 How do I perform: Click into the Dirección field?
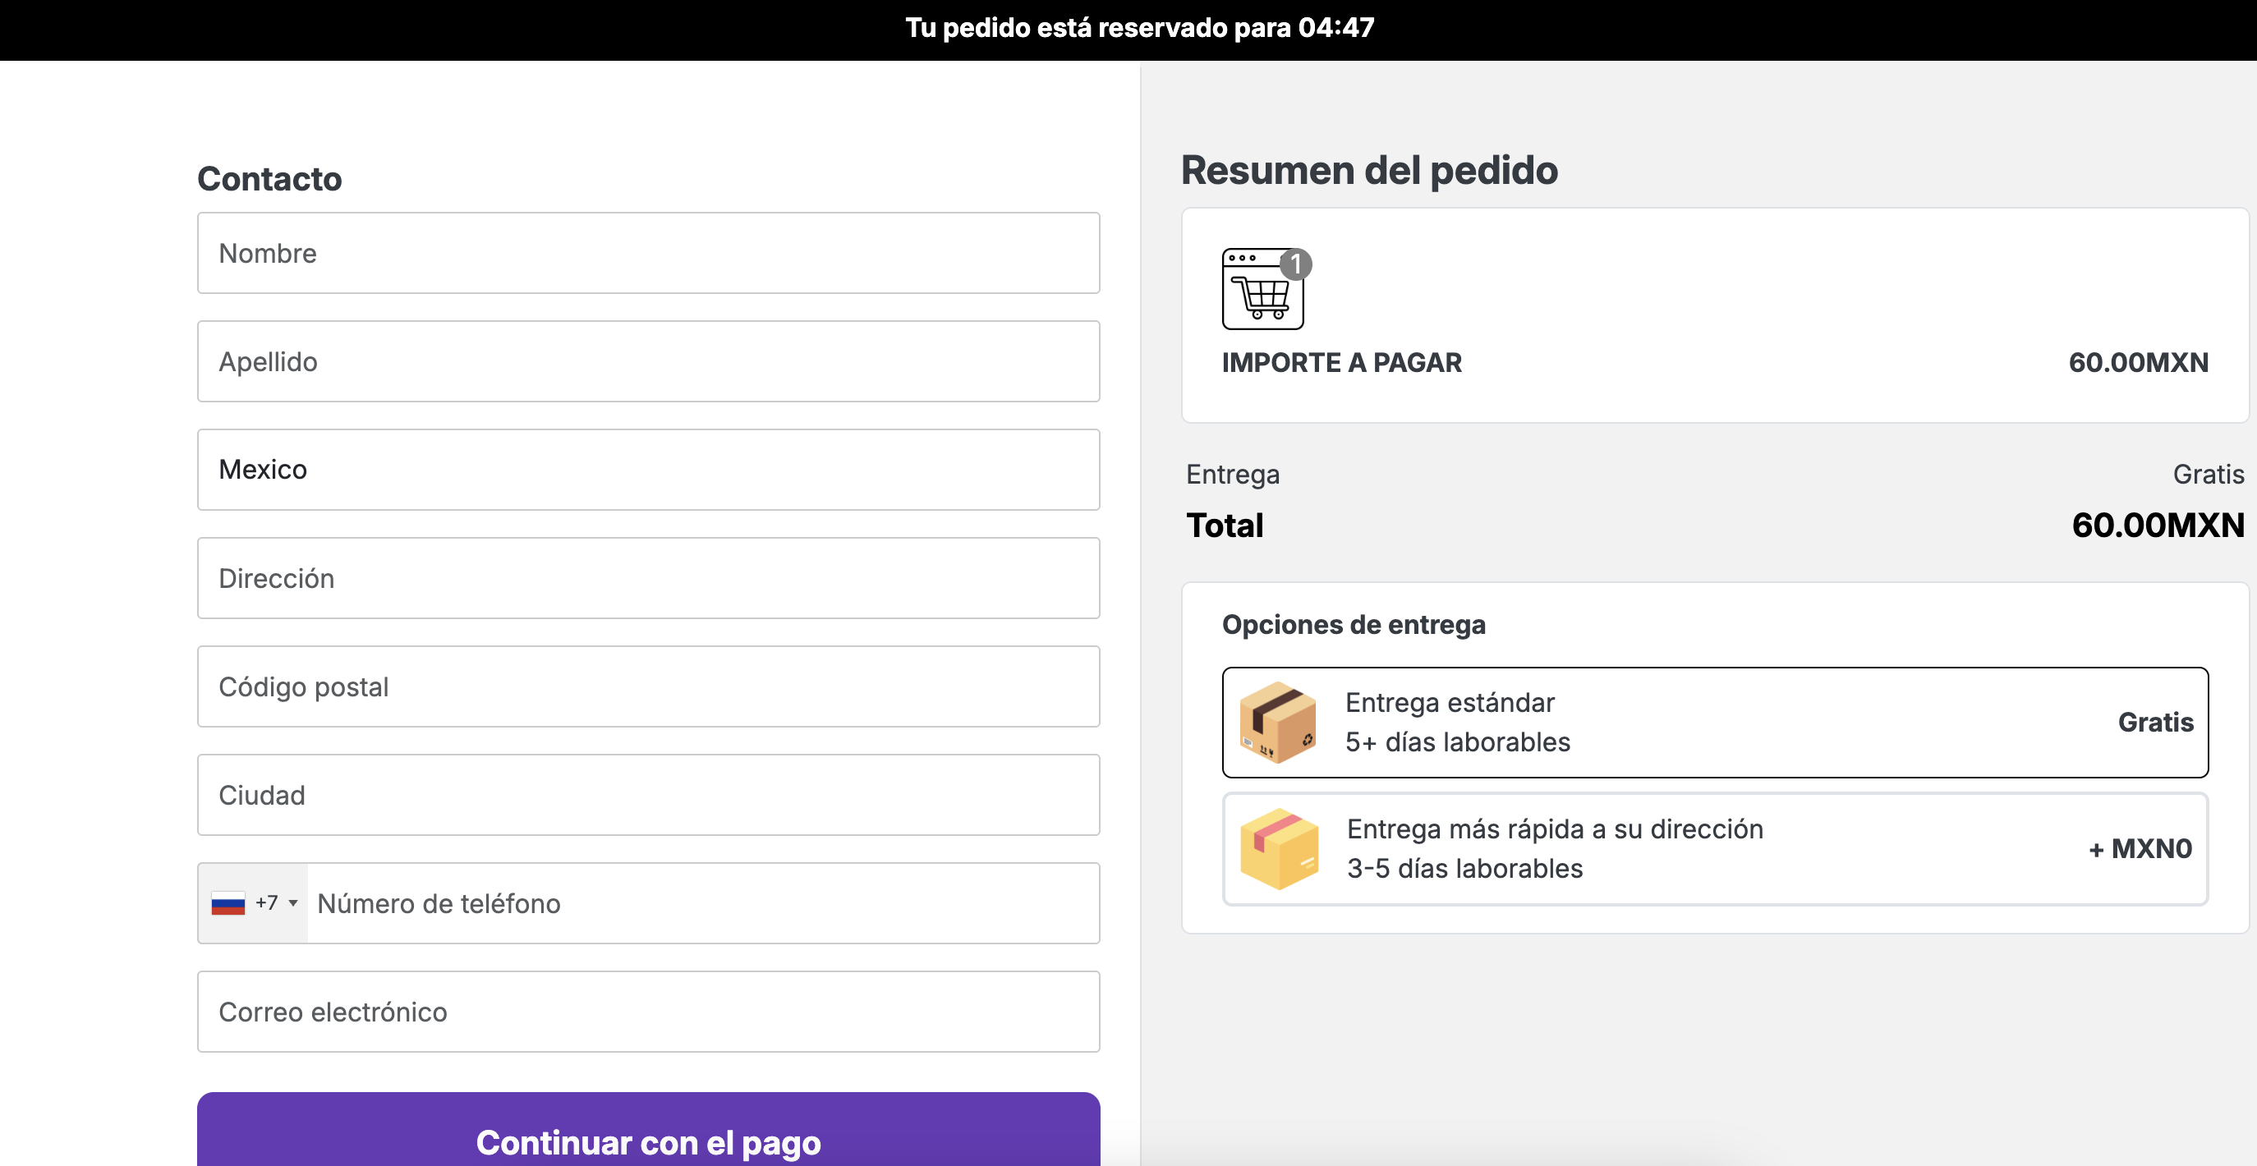648,578
